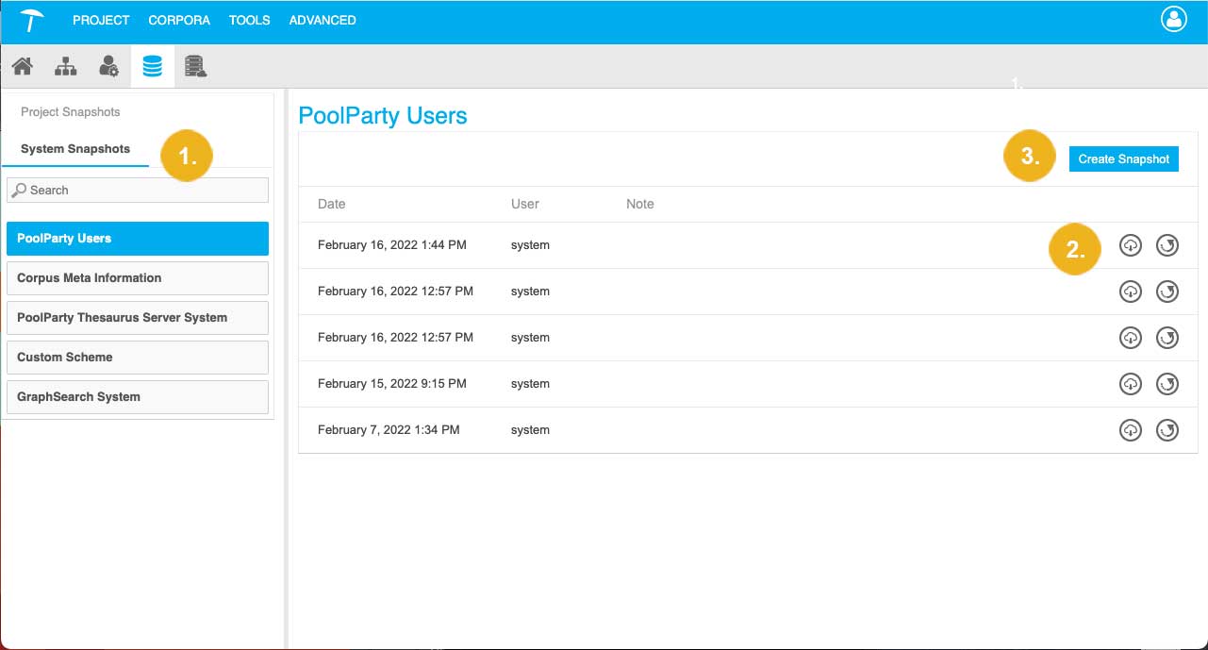Viewport: 1208px width, 650px height.
Task: Select Corpus Meta Information in the list
Action: [137, 278]
